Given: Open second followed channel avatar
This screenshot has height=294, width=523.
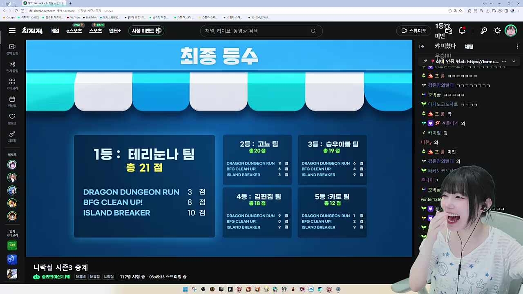Looking at the screenshot, I should [12, 178].
